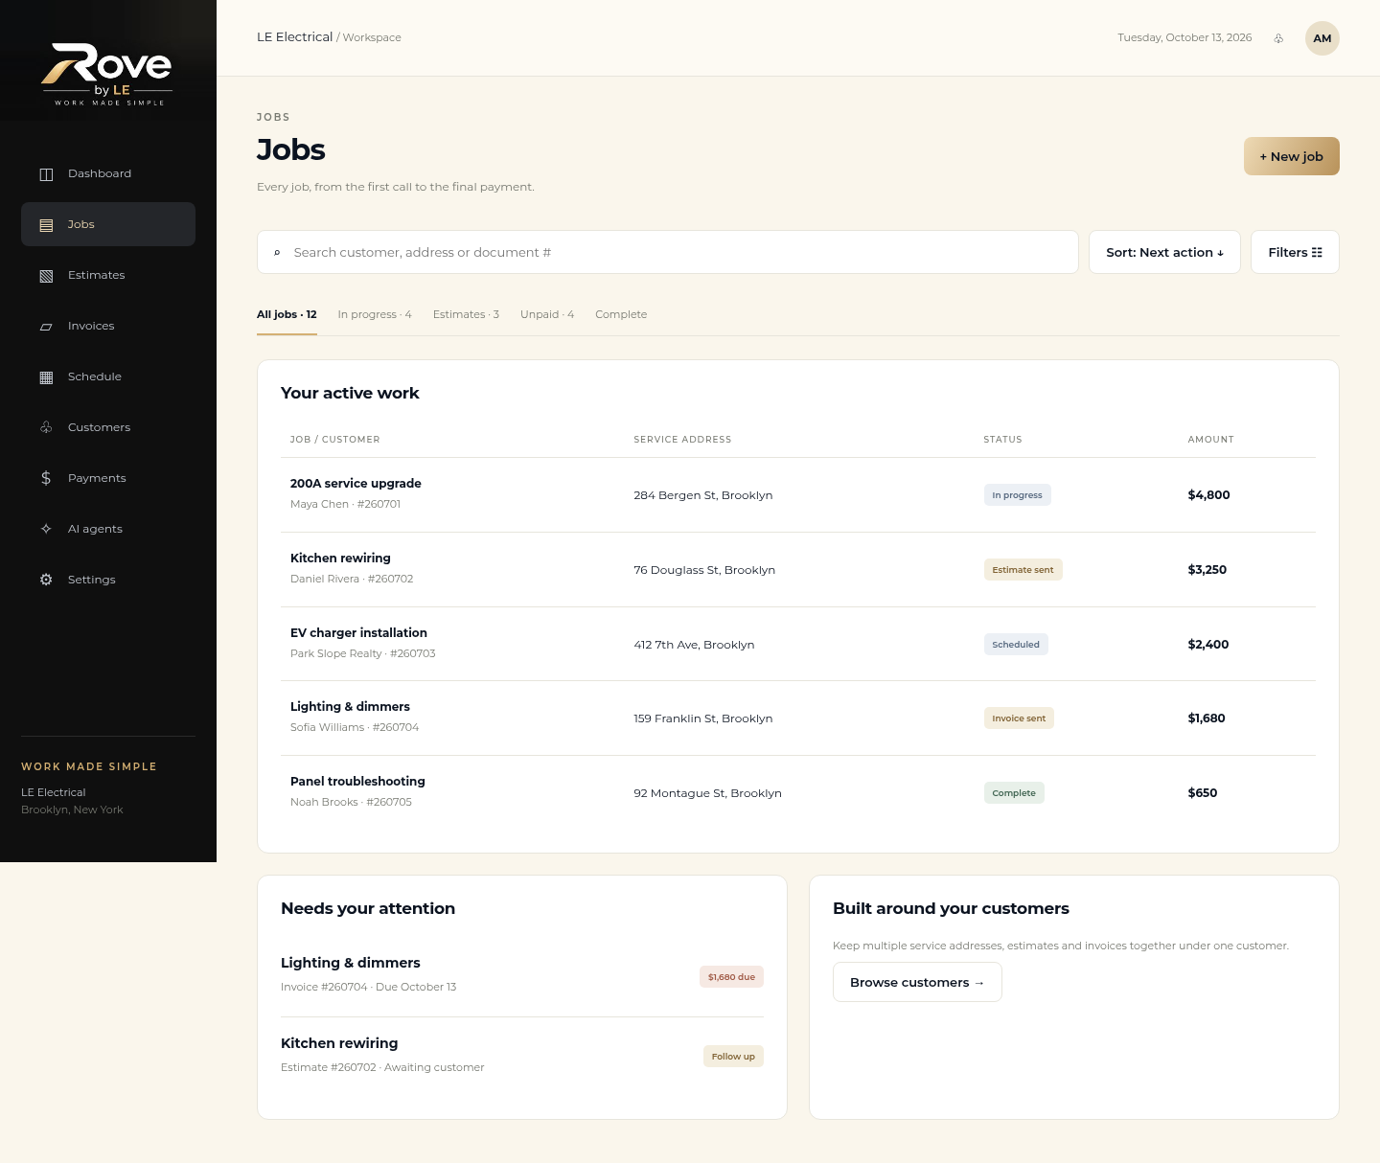Image resolution: width=1380 pixels, height=1163 pixels.
Task: Select the Estimates icon in sidebar
Action: 46,276
